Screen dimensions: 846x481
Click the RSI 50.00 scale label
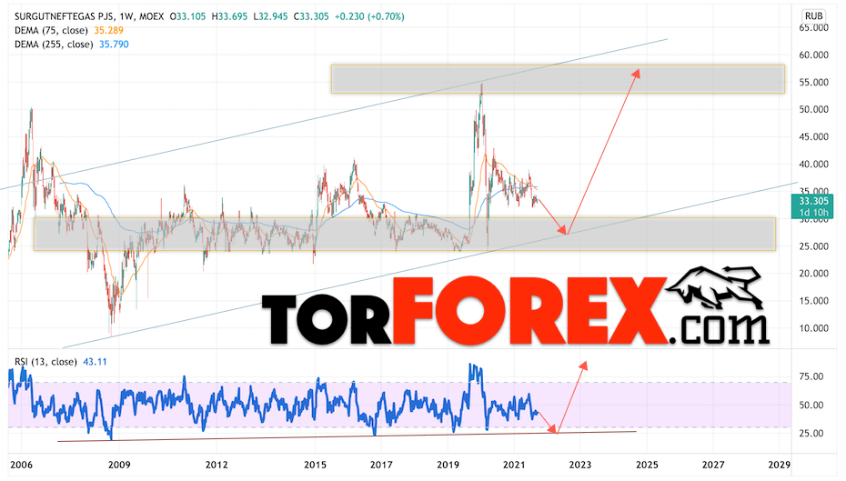pyautogui.click(x=811, y=405)
